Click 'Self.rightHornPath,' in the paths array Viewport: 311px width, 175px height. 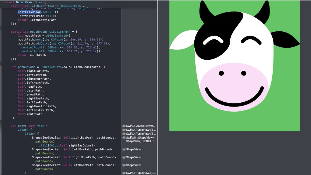(34, 79)
